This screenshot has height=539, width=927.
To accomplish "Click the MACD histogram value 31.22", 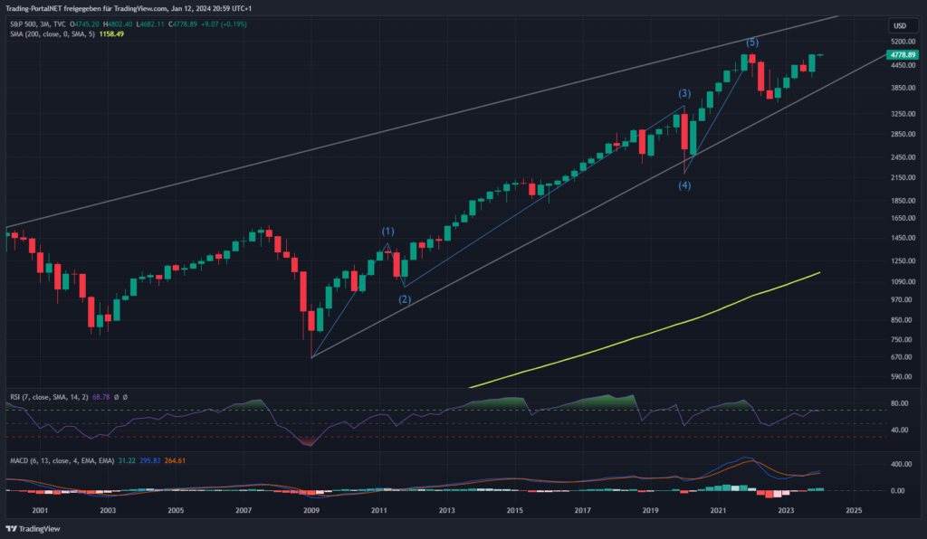I will click(127, 460).
